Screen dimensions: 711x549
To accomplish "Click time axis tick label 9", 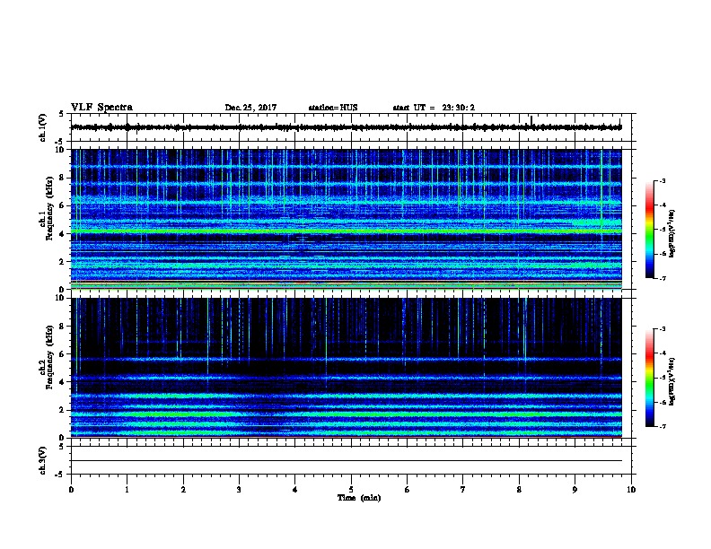I will pos(575,490).
